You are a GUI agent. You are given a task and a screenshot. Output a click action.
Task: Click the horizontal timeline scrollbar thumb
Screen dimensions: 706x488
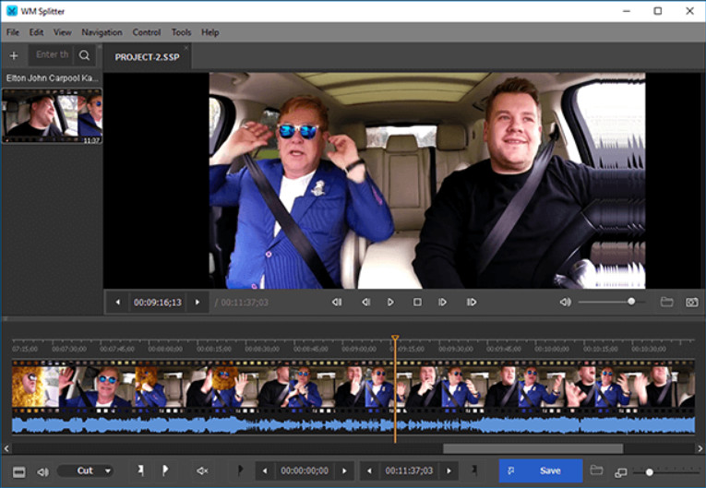(x=533, y=448)
